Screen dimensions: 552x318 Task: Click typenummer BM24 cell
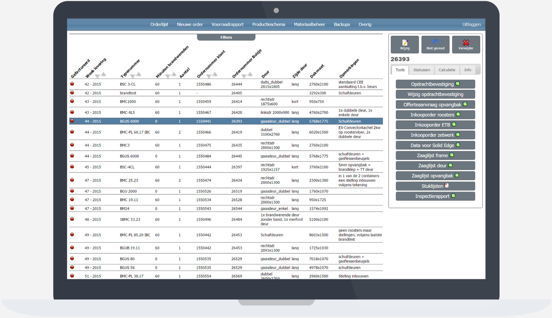point(125,208)
